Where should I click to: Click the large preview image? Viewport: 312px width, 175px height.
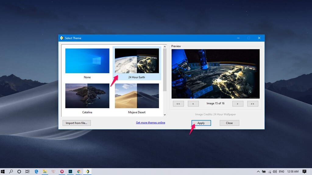[215, 74]
